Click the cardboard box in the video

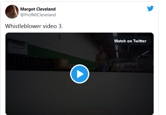point(62,63)
